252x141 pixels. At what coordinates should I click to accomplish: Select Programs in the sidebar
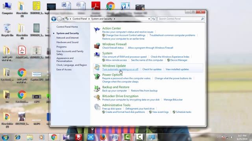pos(61,47)
